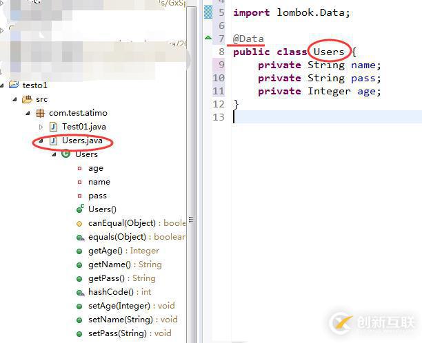
Task: Click the src source folder icon
Action: pyautogui.click(x=27, y=99)
